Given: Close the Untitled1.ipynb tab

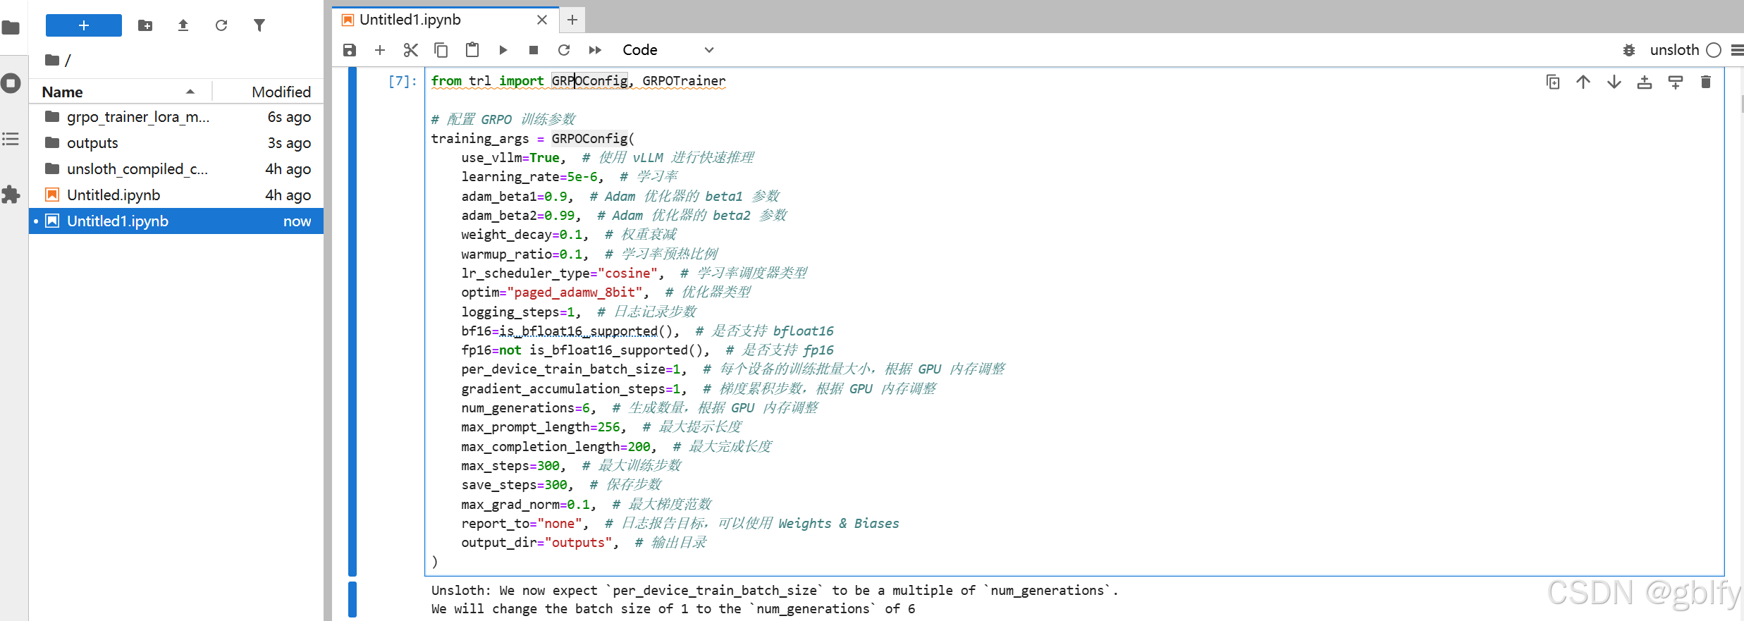Looking at the screenshot, I should pyautogui.click(x=542, y=20).
